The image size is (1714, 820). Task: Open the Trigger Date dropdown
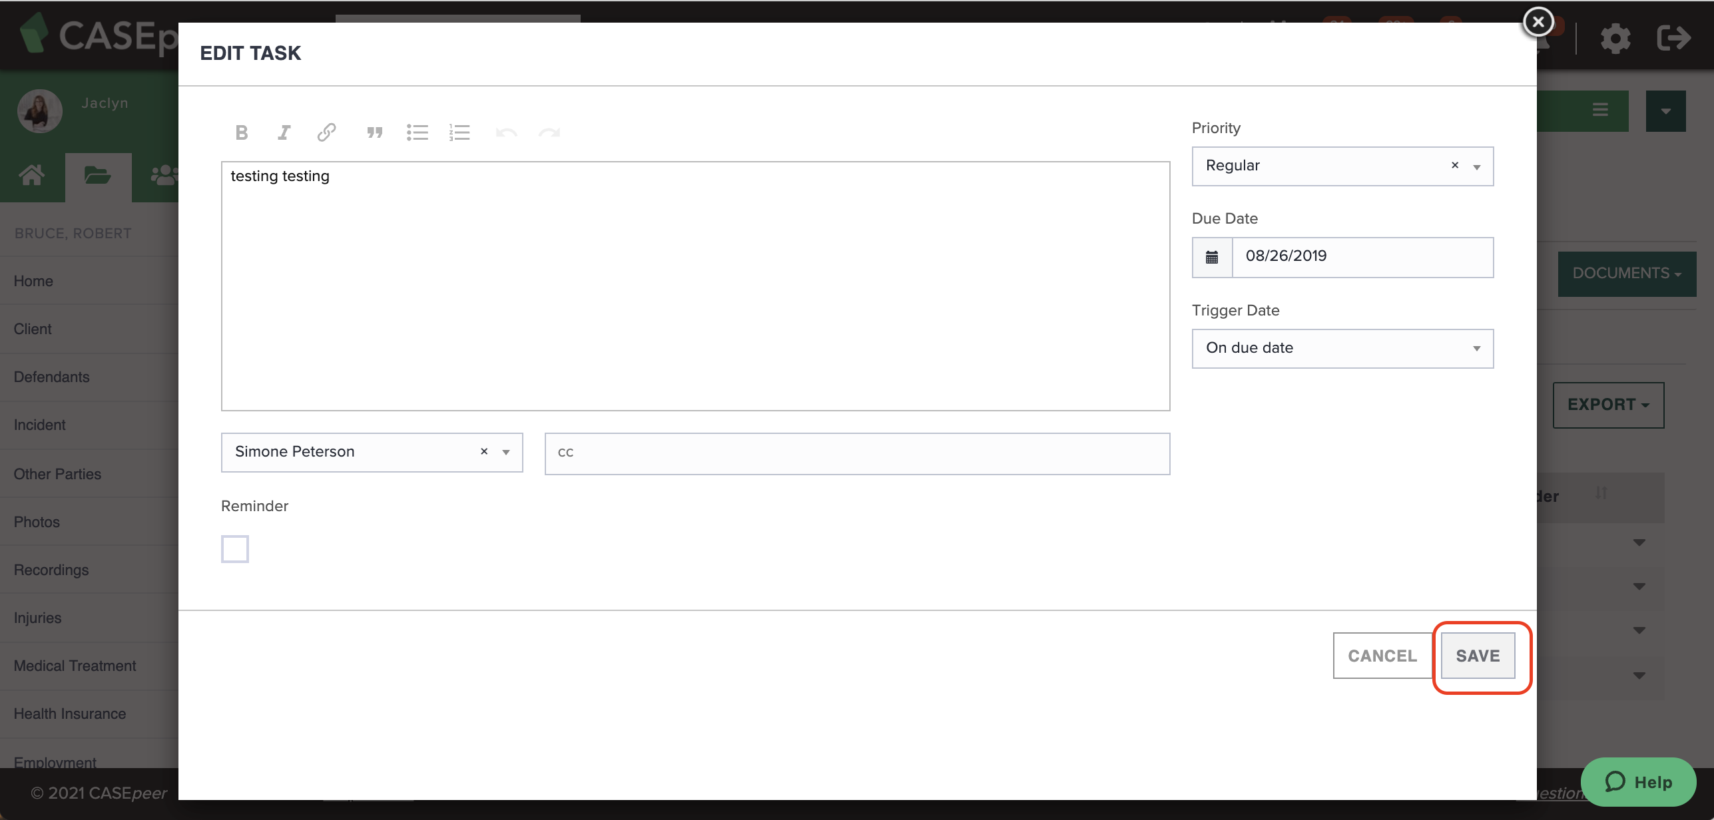[1476, 348]
